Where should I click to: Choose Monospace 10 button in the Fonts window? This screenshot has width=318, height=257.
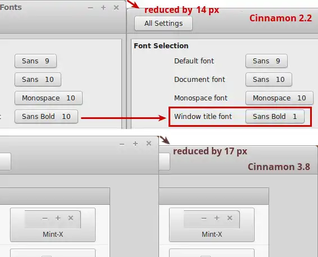(x=48, y=98)
